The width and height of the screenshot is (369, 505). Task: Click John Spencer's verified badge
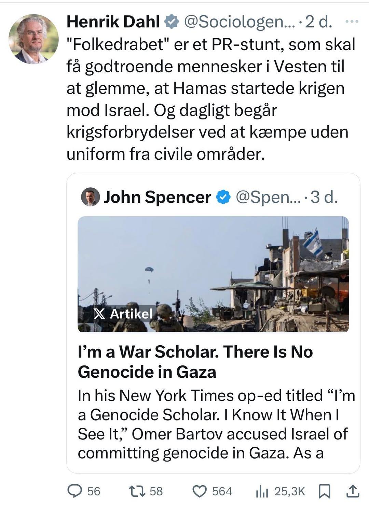223,197
